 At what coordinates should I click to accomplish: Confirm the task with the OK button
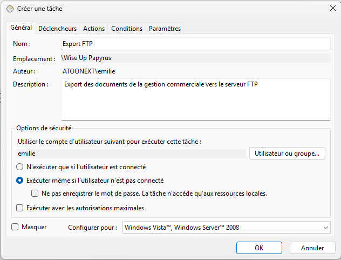coord(259,248)
